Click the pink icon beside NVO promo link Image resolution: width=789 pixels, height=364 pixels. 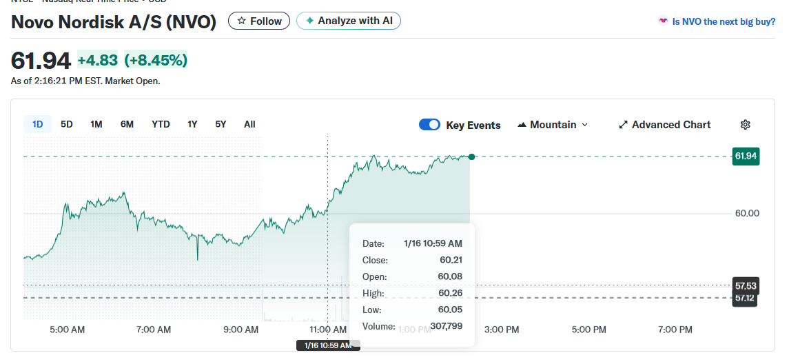click(663, 21)
